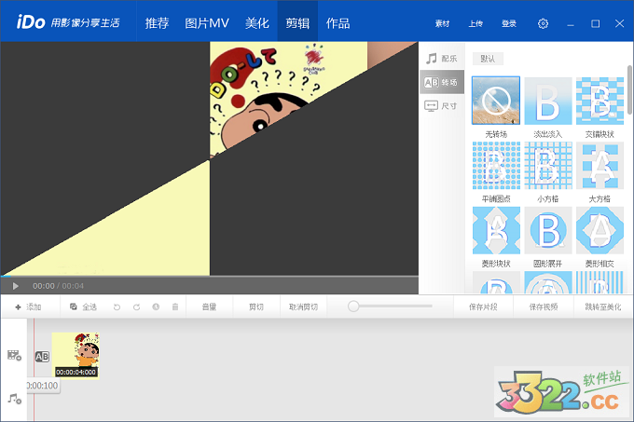Open 素材 in the top bar

pyautogui.click(x=442, y=24)
